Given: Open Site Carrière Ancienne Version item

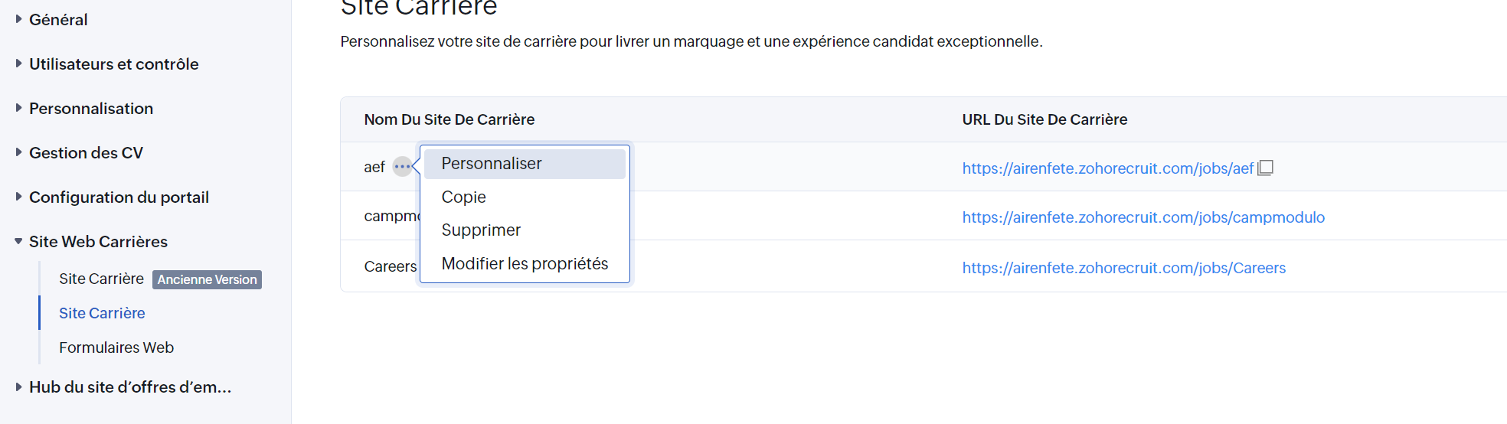Looking at the screenshot, I should (x=101, y=279).
